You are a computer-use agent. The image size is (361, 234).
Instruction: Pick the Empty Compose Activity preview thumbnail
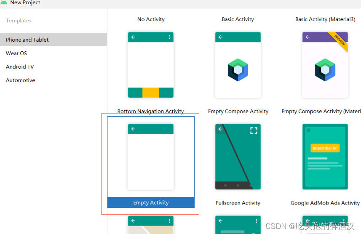238,65
